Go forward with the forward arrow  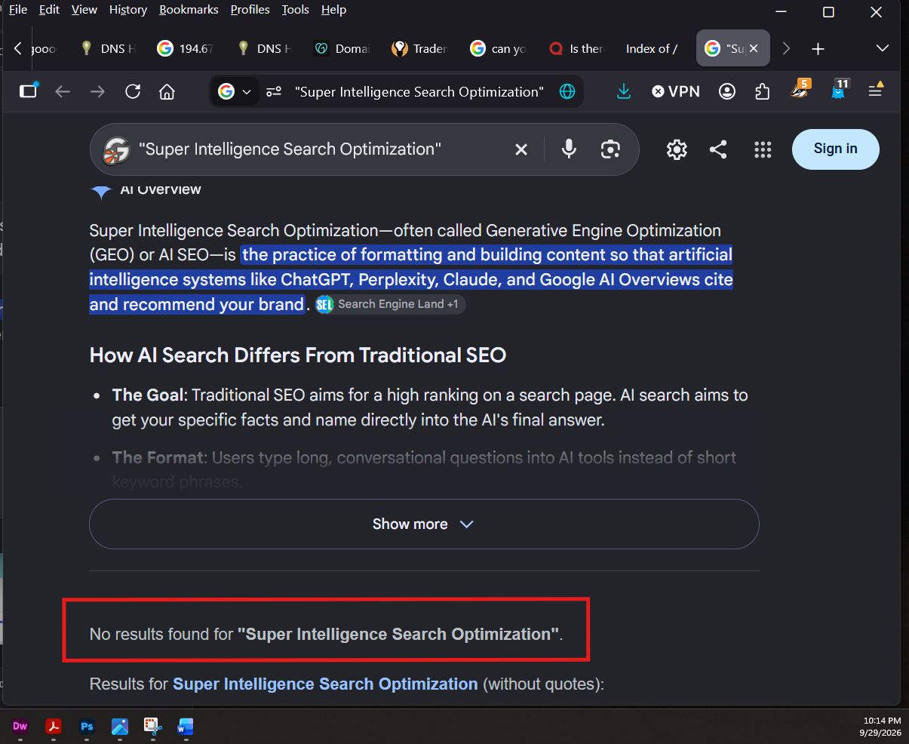(97, 92)
